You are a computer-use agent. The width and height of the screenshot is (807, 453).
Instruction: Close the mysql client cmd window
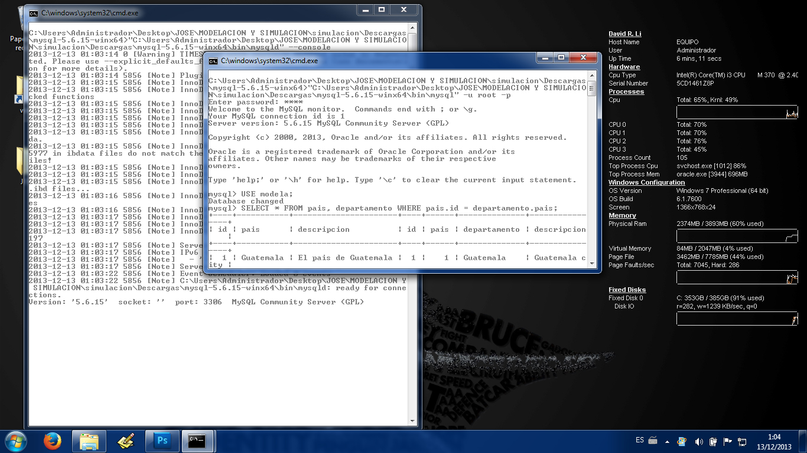pos(583,58)
